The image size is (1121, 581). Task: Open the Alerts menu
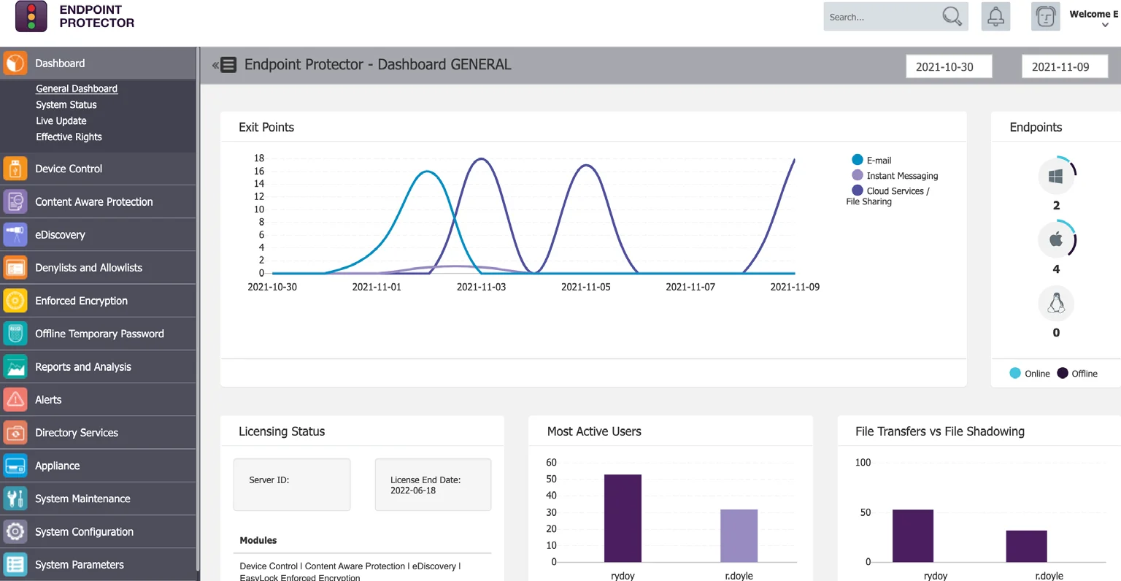click(99, 400)
